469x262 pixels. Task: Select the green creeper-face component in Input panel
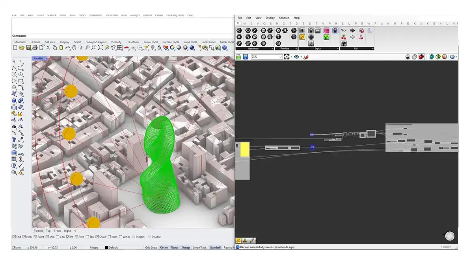pos(326,37)
